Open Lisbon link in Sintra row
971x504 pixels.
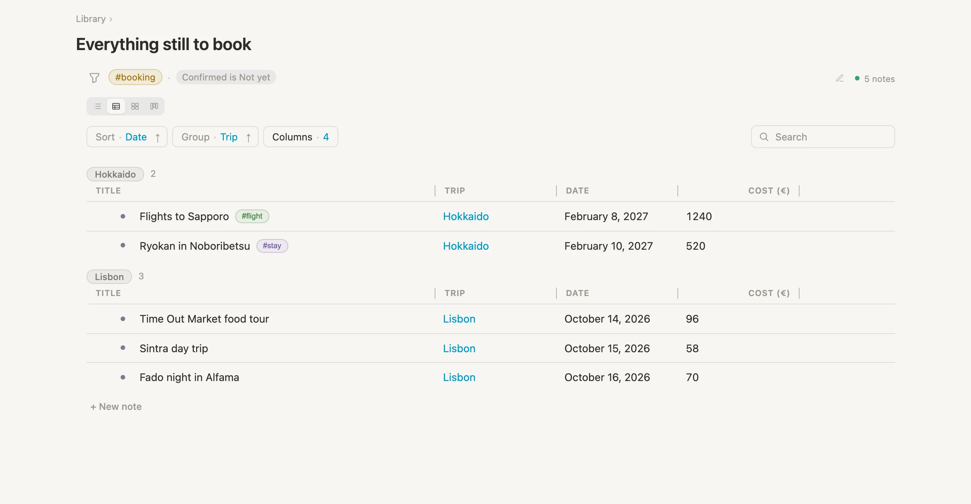[x=459, y=348]
